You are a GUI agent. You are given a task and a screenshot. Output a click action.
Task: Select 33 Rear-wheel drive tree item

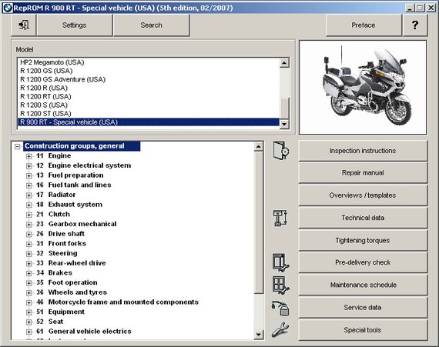pos(71,263)
